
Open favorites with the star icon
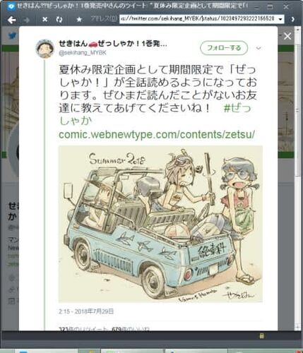coord(79,20)
